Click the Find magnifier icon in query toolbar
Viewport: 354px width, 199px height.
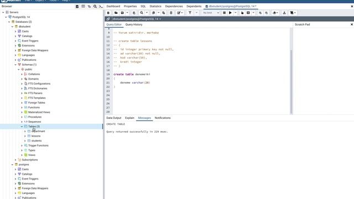[142, 13]
